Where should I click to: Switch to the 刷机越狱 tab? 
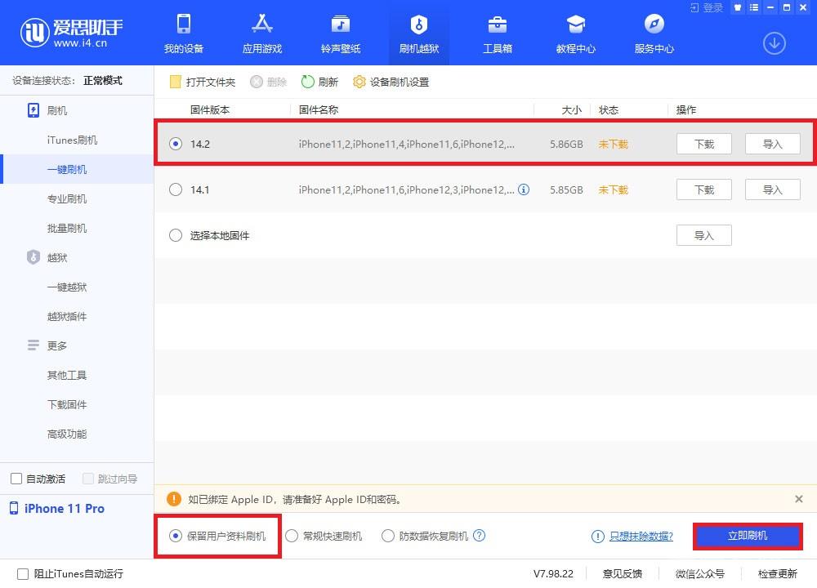418,33
